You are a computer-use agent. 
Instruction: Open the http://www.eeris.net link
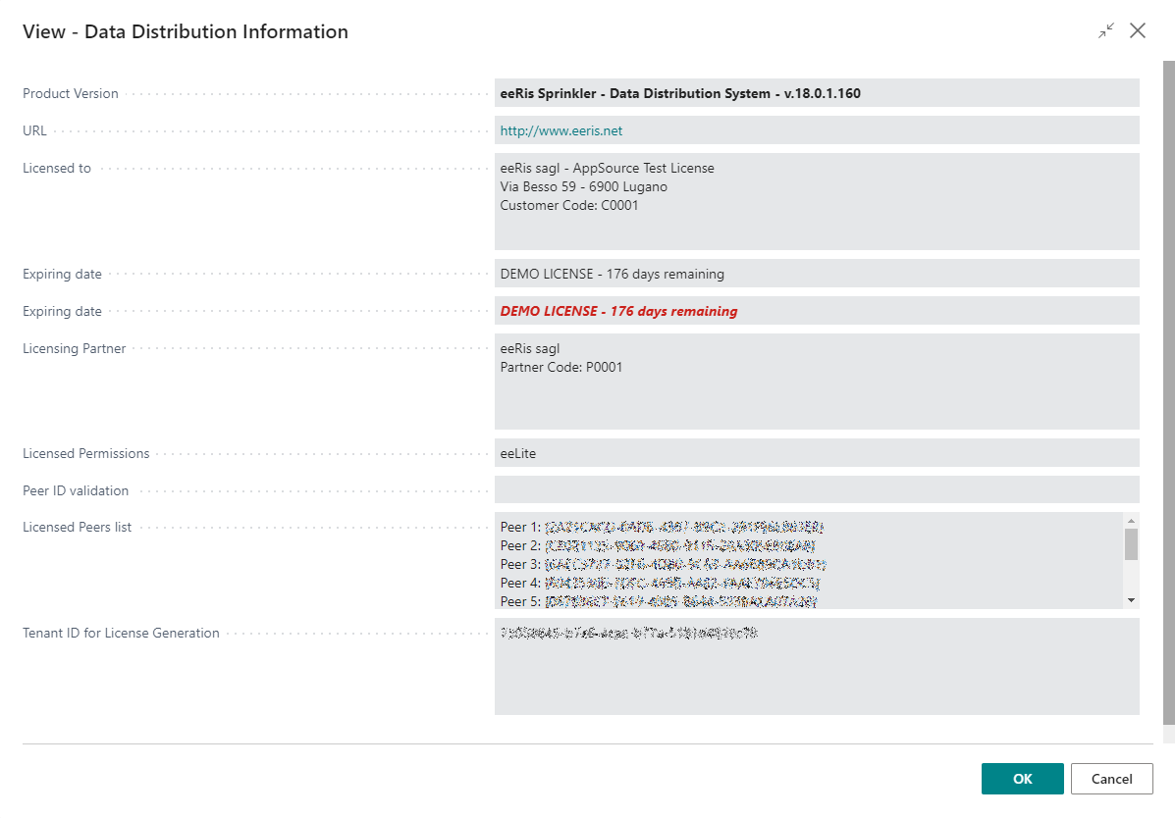[x=561, y=130]
